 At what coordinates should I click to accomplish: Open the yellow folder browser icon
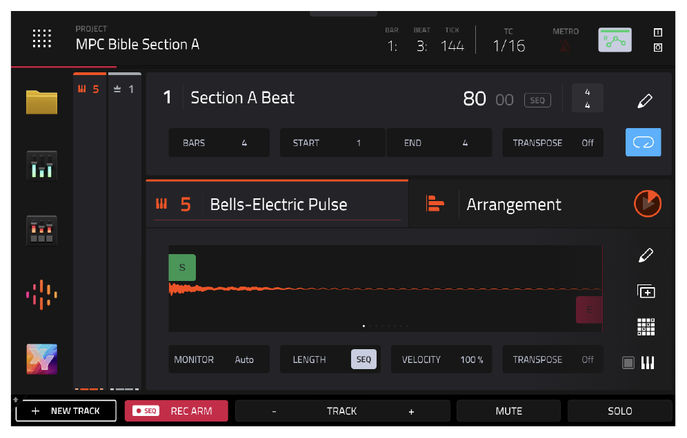point(41,102)
